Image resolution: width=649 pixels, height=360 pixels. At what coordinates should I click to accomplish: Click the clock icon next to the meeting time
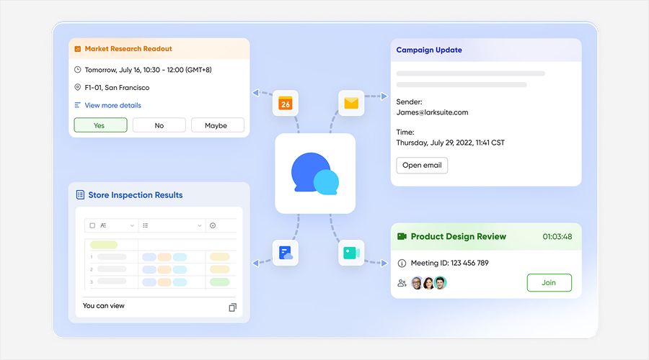77,69
